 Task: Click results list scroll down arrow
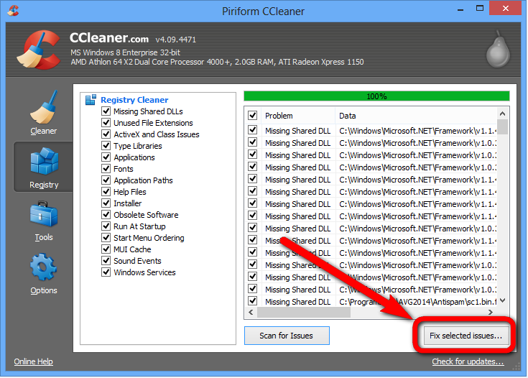tap(502, 300)
